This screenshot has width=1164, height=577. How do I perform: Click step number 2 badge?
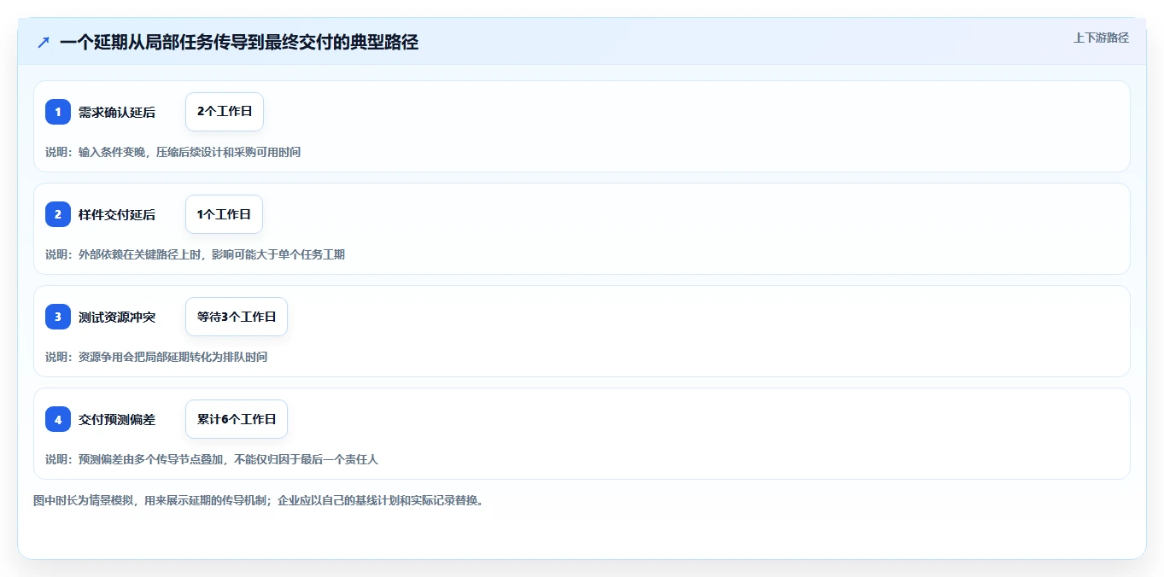58,214
